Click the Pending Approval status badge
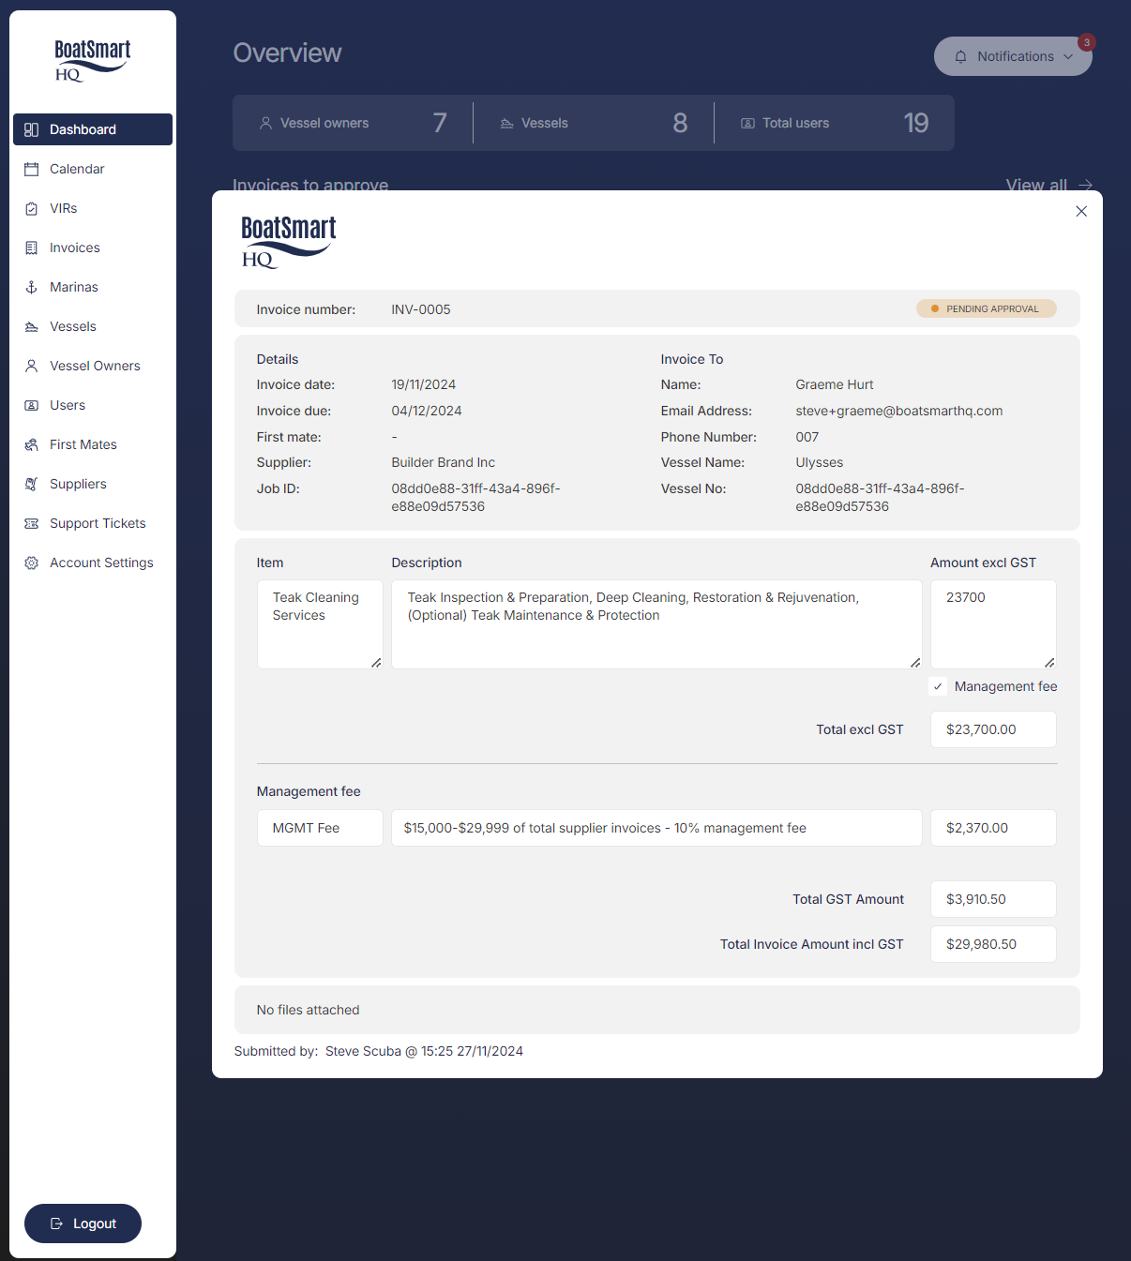The width and height of the screenshot is (1131, 1261). click(987, 308)
